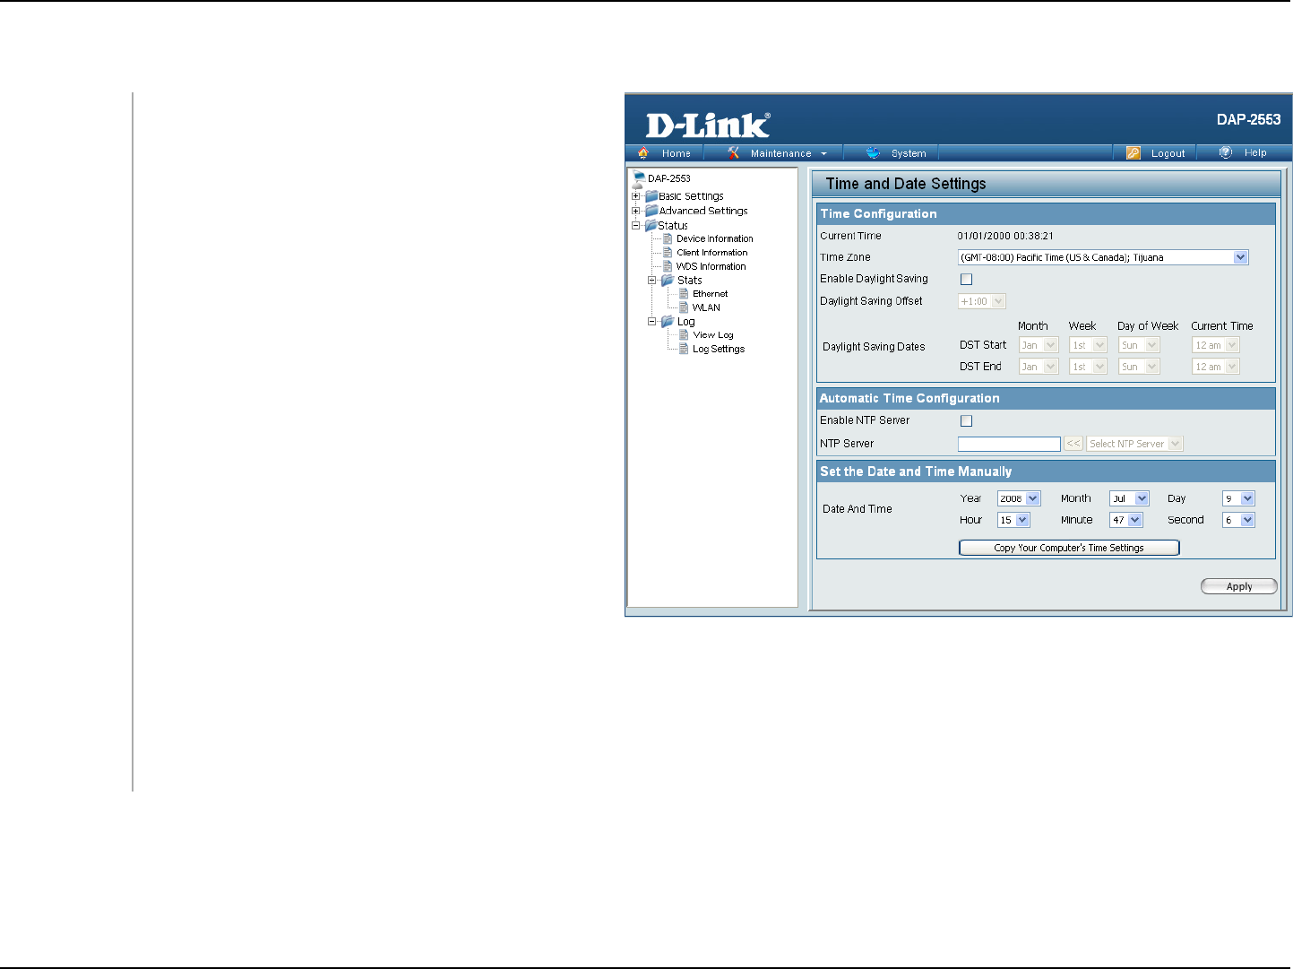Open the Year dropdown showing 2008
The height and width of the screenshot is (969, 1293).
(x=1019, y=498)
